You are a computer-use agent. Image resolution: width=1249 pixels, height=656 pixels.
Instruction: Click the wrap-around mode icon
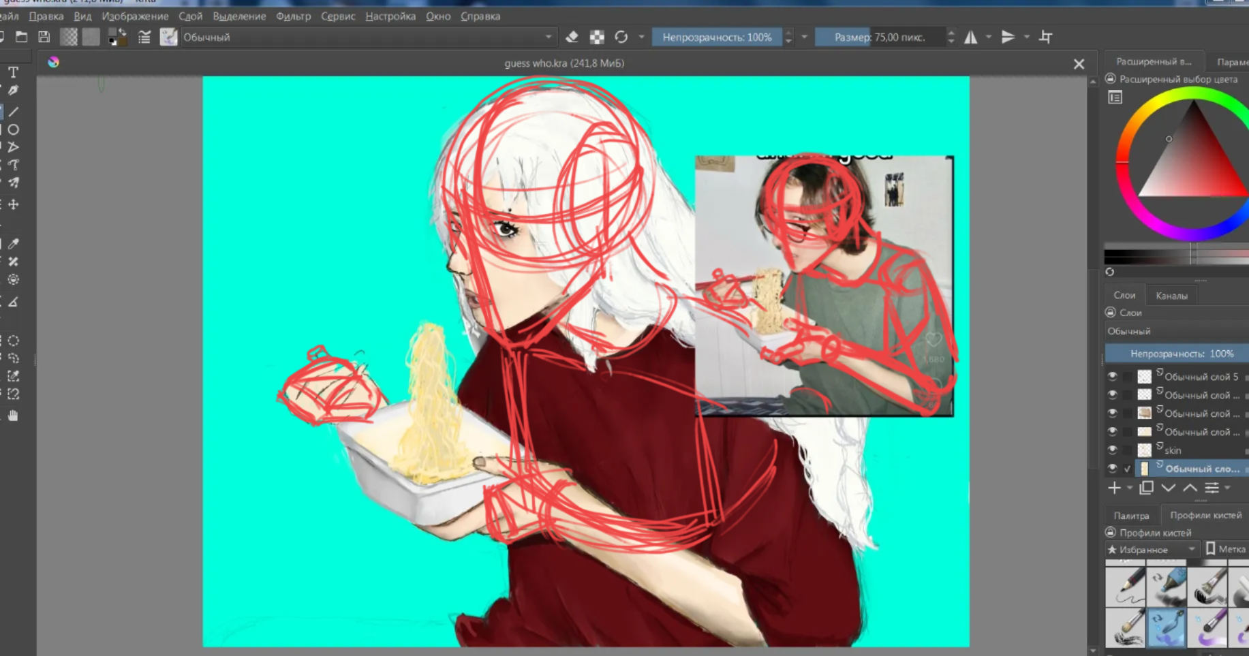pos(1046,37)
